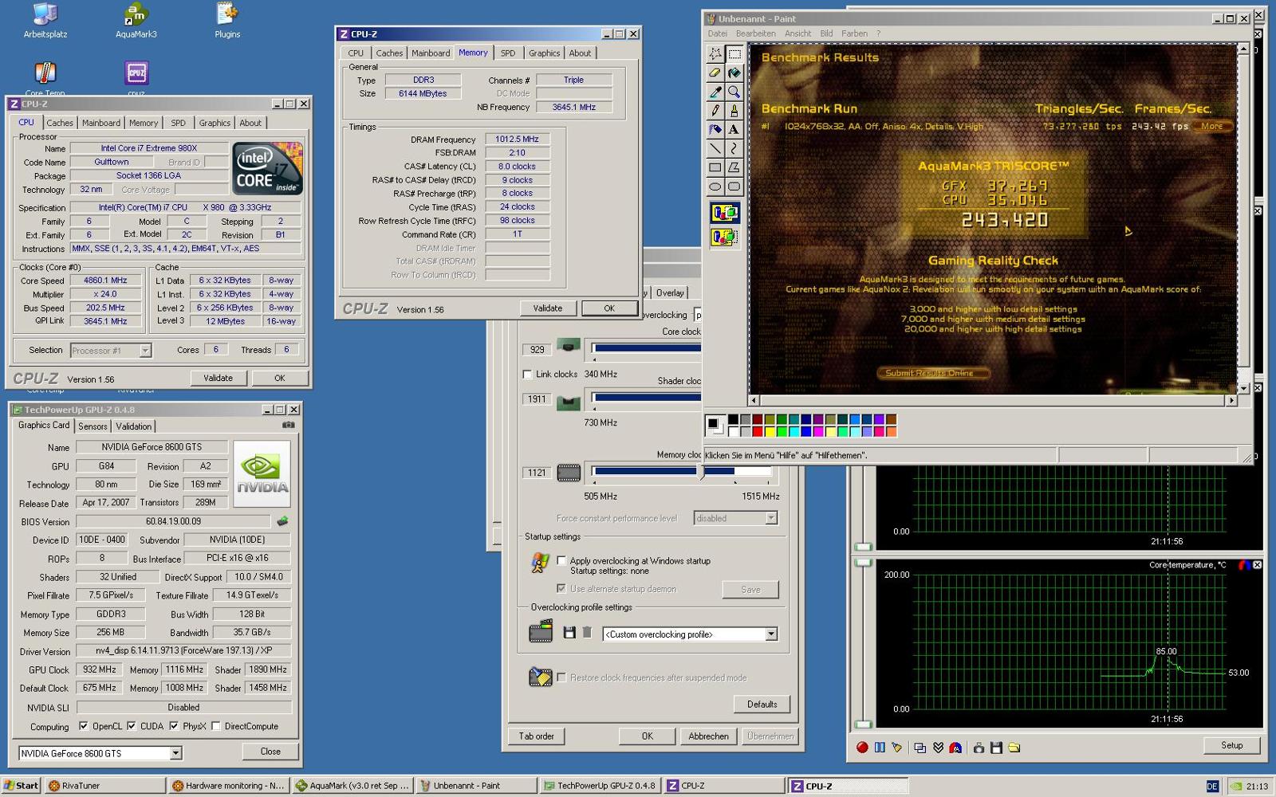This screenshot has width=1276, height=797.
Task: Pick the red color swatch in Paint palette
Action: pyautogui.click(x=758, y=432)
